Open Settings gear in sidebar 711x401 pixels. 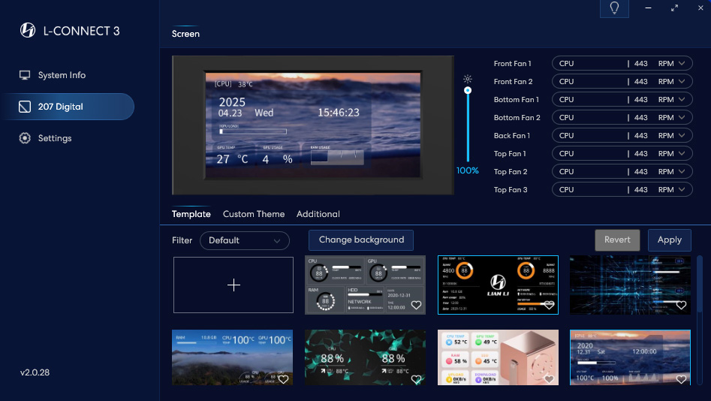pyautogui.click(x=55, y=138)
